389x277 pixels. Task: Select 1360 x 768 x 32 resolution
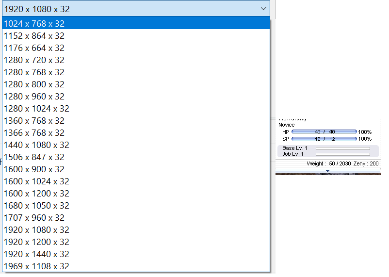coord(136,121)
